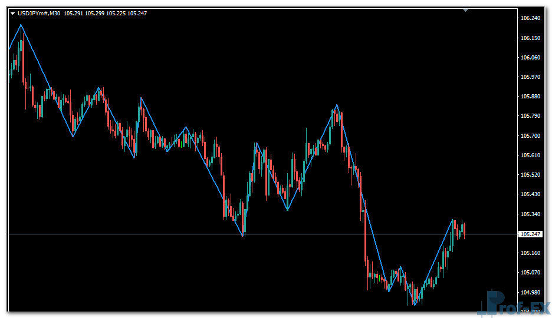
Task: Click the 106.240 label on price scale
Action: [x=531, y=18]
